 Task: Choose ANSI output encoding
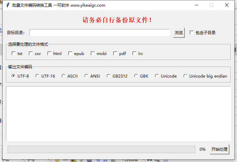click(86, 76)
